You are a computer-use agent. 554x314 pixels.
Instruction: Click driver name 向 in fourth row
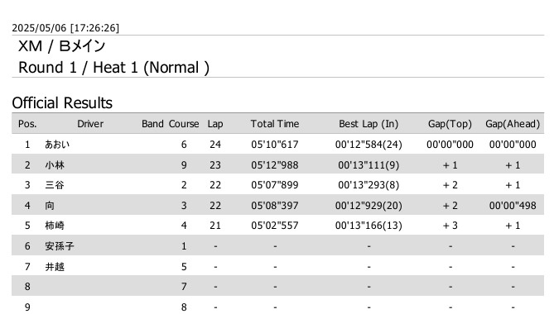pyautogui.click(x=50, y=206)
